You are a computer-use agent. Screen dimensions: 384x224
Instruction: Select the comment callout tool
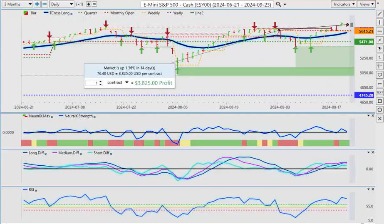click(x=379, y=75)
